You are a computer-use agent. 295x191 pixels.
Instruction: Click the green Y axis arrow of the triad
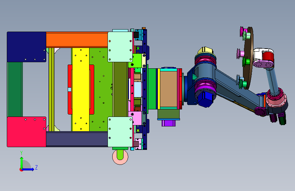tap(22, 163)
